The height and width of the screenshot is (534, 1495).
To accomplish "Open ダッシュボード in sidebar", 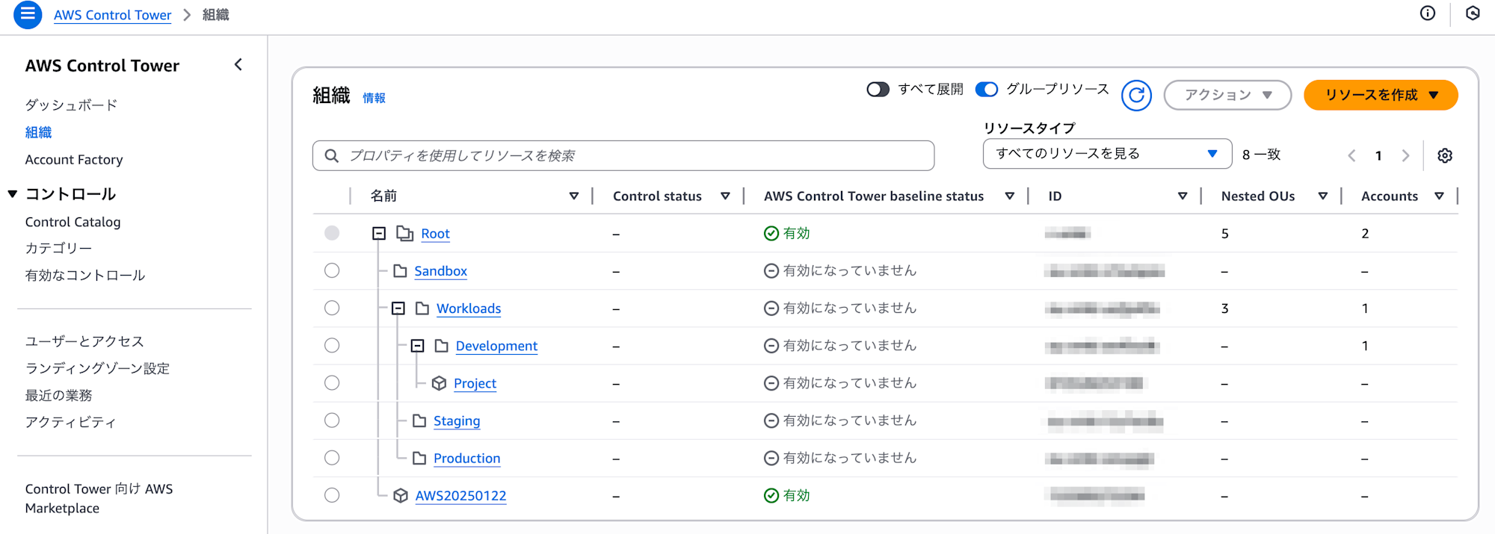I will pyautogui.click(x=71, y=105).
